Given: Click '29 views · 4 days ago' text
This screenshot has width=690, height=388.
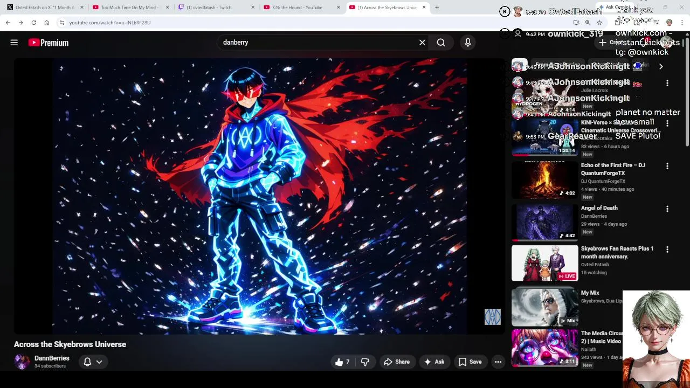Looking at the screenshot, I should (604, 224).
